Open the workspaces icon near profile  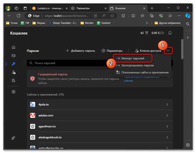pos(17,8)
